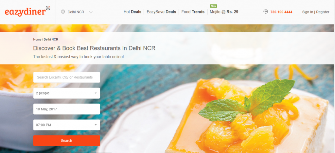Click the 786 100 4444 phone number

281,12
